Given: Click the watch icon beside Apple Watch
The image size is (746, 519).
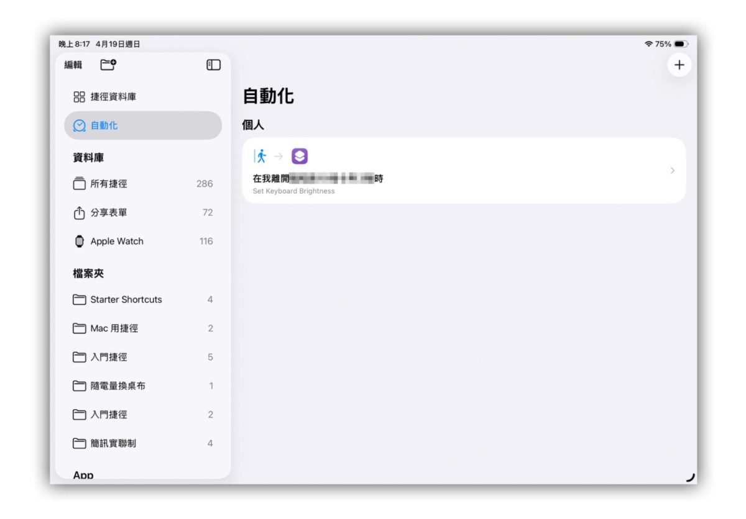Looking at the screenshot, I should [x=79, y=241].
